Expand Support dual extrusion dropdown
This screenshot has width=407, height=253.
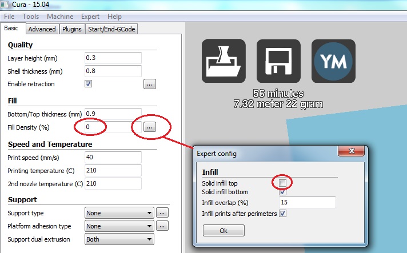click(x=119, y=239)
